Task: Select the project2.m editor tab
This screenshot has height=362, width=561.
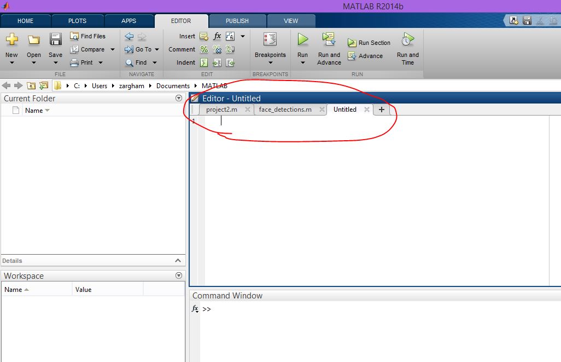Action: click(222, 110)
